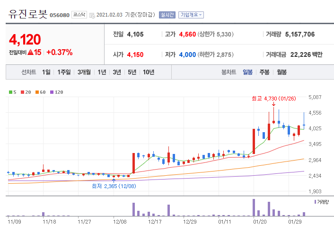Click the 거래량 value 5,157,706
This screenshot has height=234, width=334.
(300, 35)
